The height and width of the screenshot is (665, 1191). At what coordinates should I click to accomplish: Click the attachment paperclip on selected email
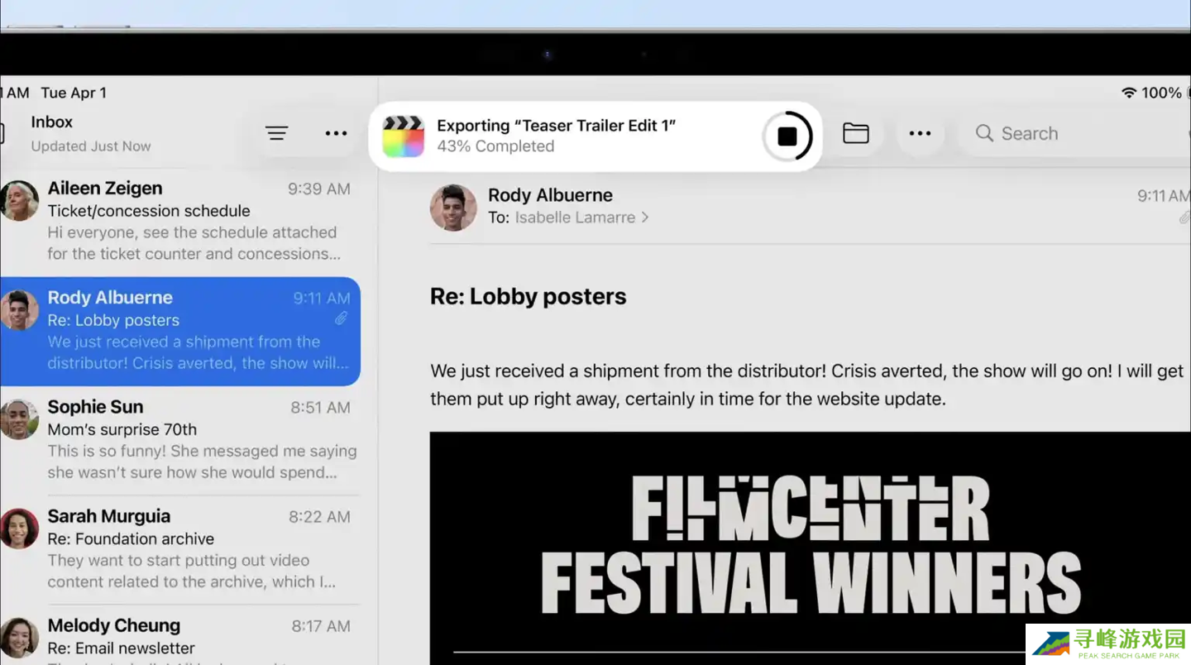point(342,318)
